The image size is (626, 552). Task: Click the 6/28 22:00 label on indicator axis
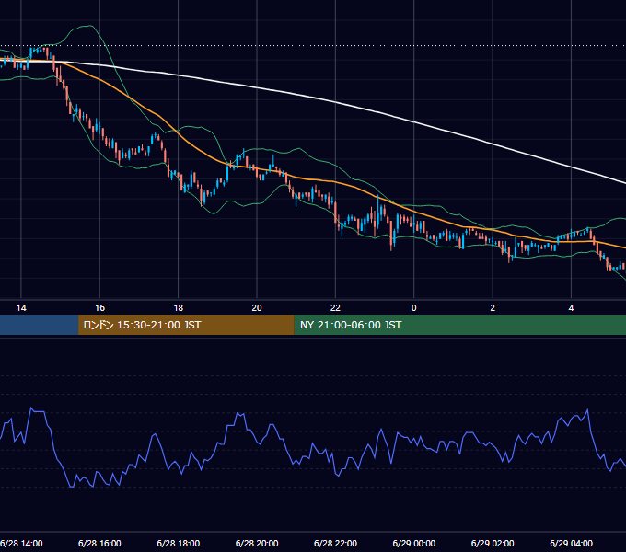click(x=335, y=543)
